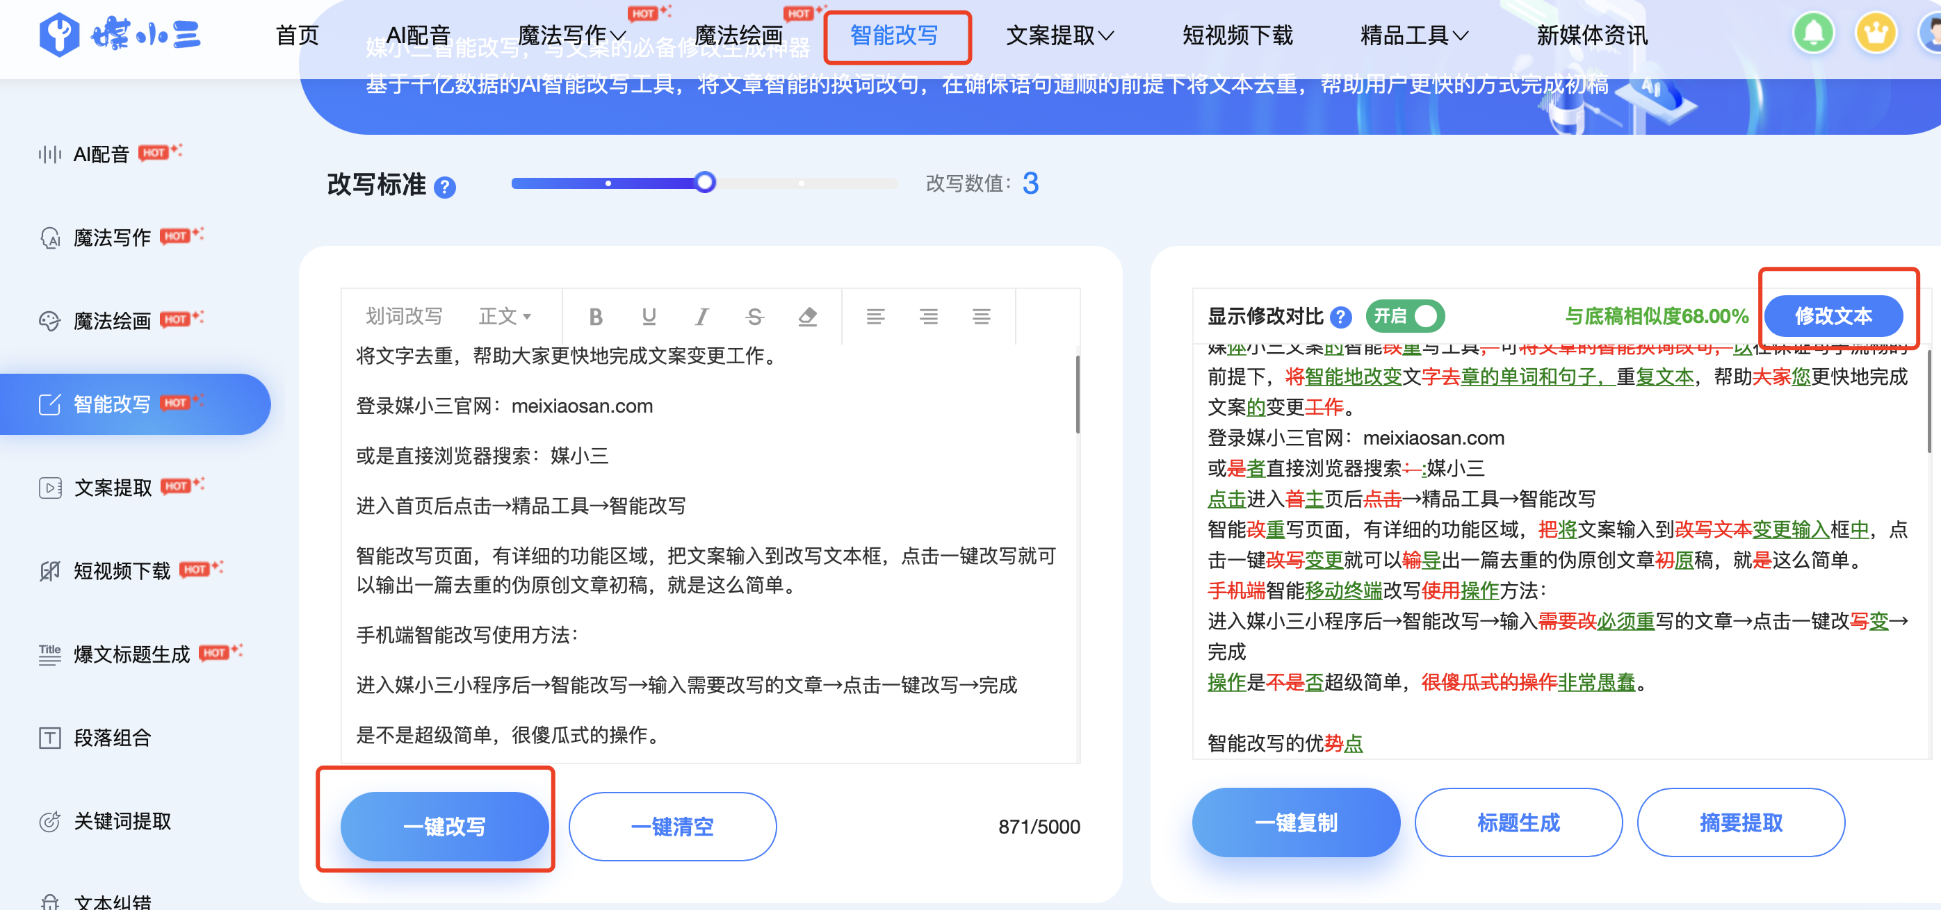
Task: Apply italic formatting in the editor
Action: click(701, 317)
